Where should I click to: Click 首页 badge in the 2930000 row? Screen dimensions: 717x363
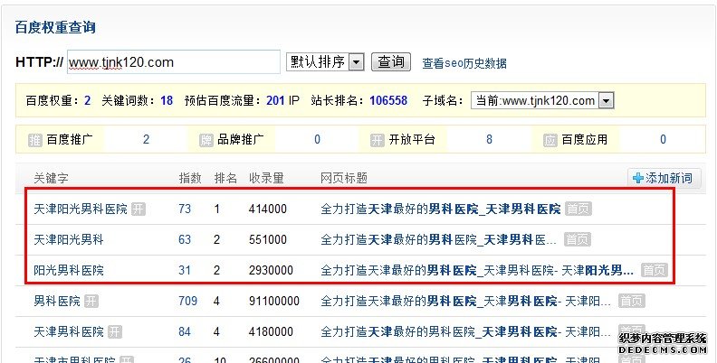point(655,270)
